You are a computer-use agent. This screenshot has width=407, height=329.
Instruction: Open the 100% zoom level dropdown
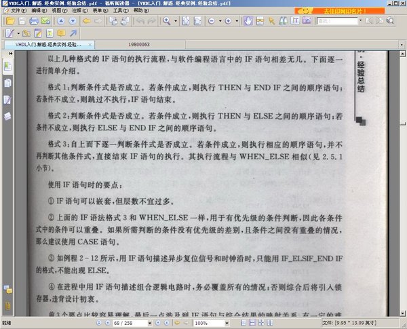click(227, 323)
